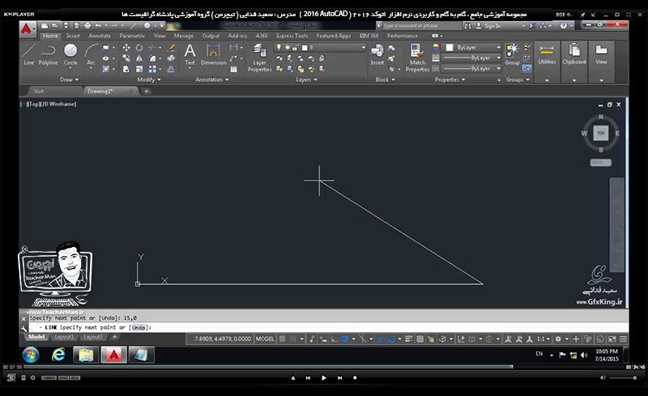
Task: Switch to the Start file tab
Action: tap(38, 91)
